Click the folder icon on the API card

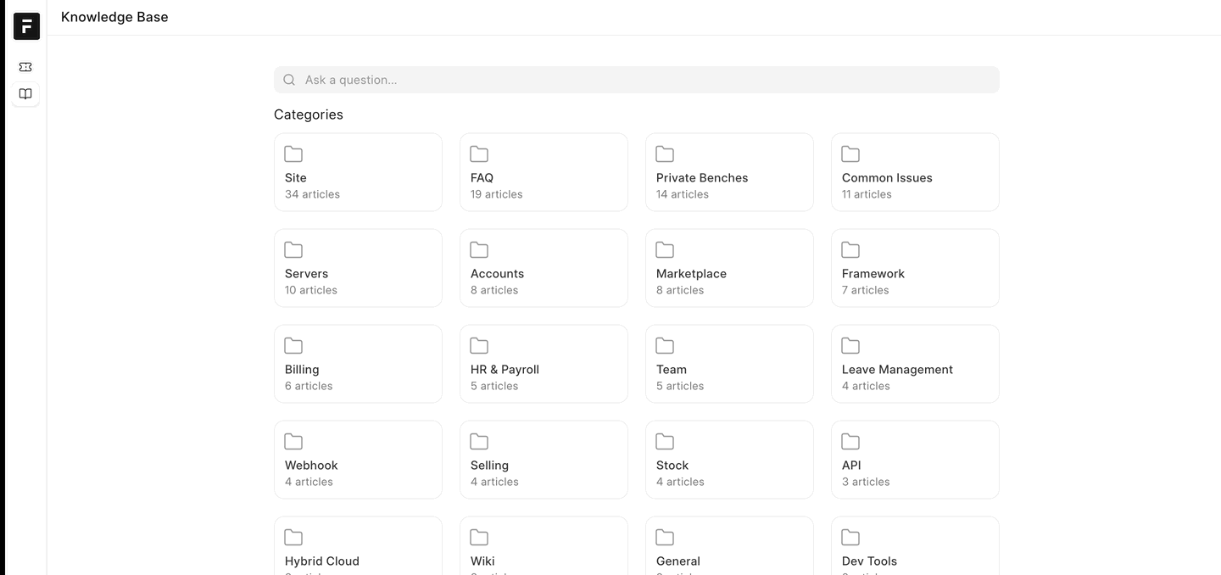(x=850, y=441)
